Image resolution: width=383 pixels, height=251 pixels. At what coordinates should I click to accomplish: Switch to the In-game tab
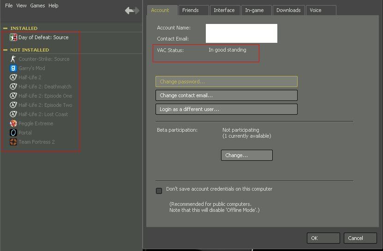pos(256,10)
